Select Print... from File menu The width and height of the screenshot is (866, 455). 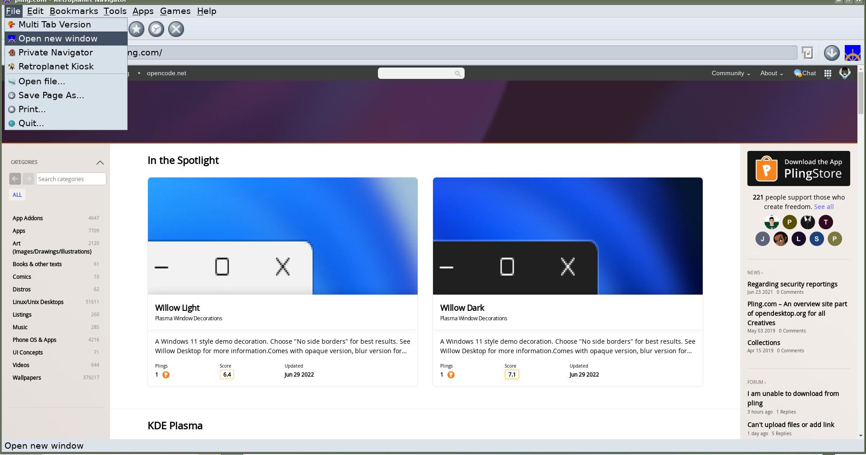[66, 109]
